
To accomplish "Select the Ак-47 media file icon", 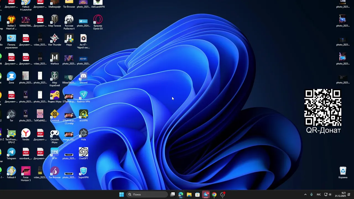I will 83,41.
